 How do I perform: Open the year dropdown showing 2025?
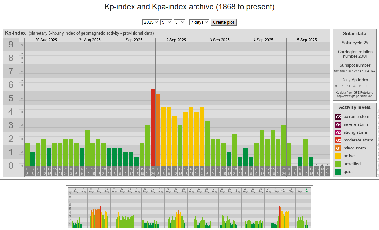151,22
